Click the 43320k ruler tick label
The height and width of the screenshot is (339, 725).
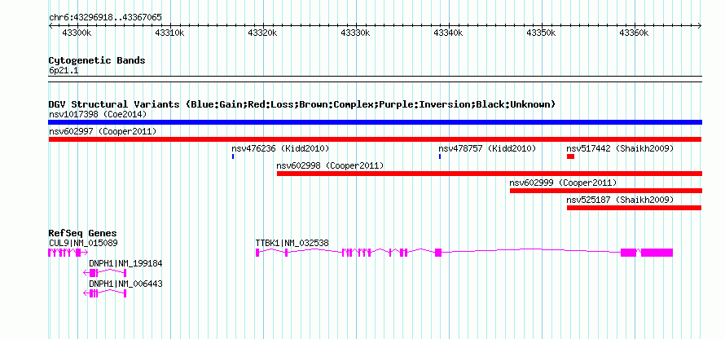click(x=262, y=33)
